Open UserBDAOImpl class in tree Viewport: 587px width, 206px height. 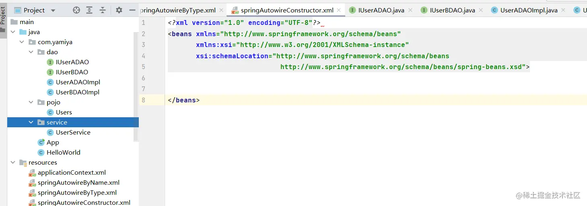coord(78,92)
